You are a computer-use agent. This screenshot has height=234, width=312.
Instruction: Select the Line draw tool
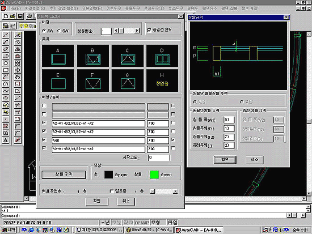point(6,35)
